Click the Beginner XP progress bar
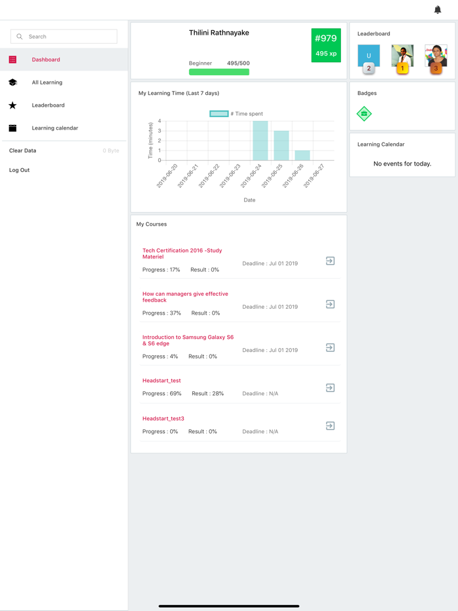The width and height of the screenshot is (458, 611). [x=219, y=72]
